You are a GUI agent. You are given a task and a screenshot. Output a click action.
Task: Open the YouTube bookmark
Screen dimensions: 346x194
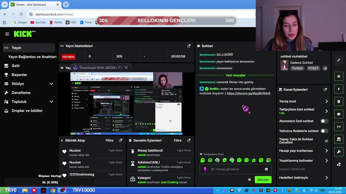tap(38, 22)
